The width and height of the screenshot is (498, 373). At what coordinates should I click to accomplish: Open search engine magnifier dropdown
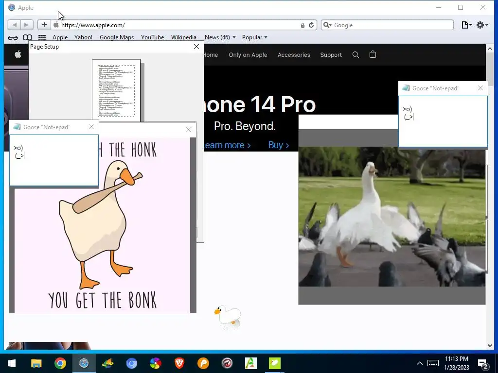327,25
